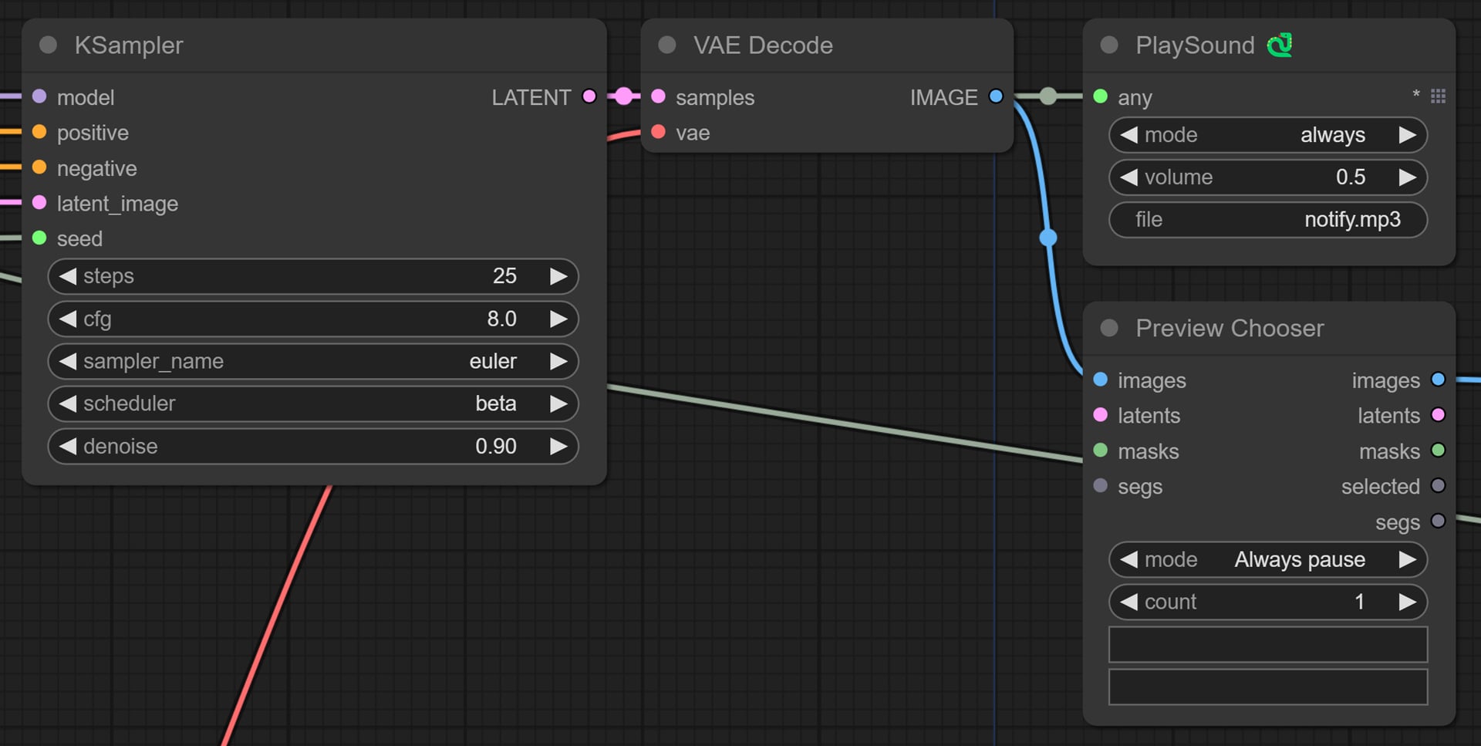Viewport: 1481px width, 746px height.
Task: Click the VAE Decode samples input socket
Action: coord(658,96)
